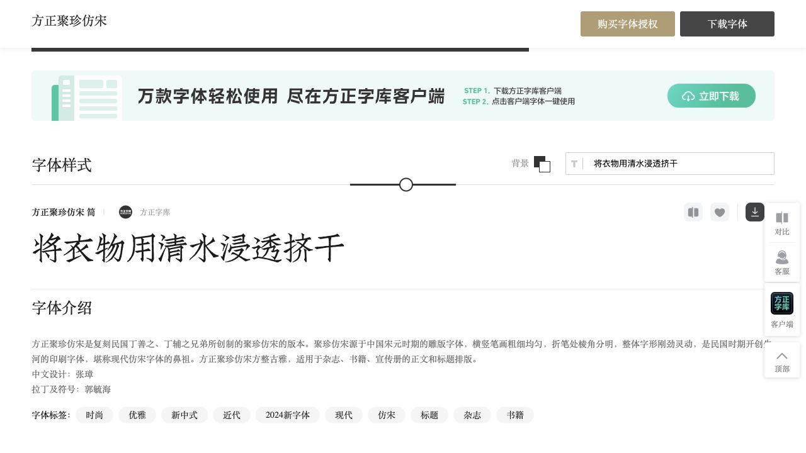Click the 立即下载 banner button
Screen dimensions: 806x453
712,96
